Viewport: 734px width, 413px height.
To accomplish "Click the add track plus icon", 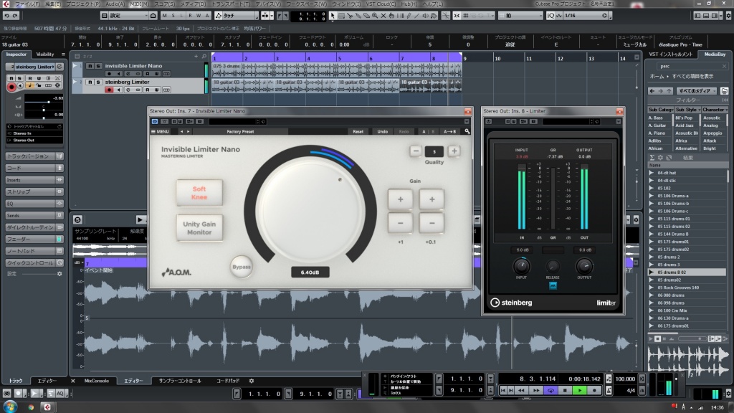I will pos(196,56).
